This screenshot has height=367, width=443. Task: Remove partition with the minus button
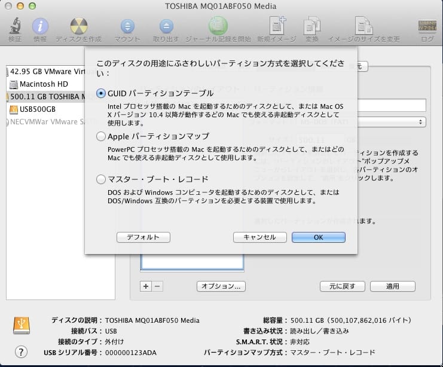tap(157, 286)
